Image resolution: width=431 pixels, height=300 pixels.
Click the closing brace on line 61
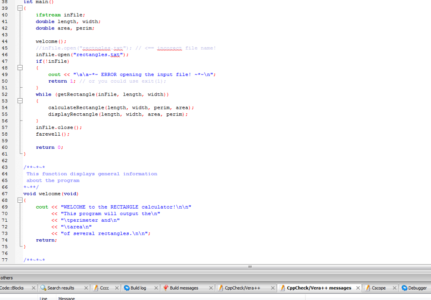[x=25, y=154]
